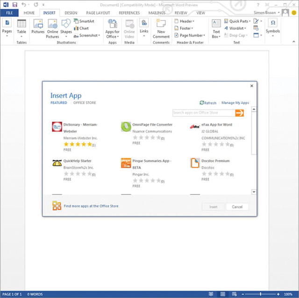Open the Signature Line dropdown

261,21
